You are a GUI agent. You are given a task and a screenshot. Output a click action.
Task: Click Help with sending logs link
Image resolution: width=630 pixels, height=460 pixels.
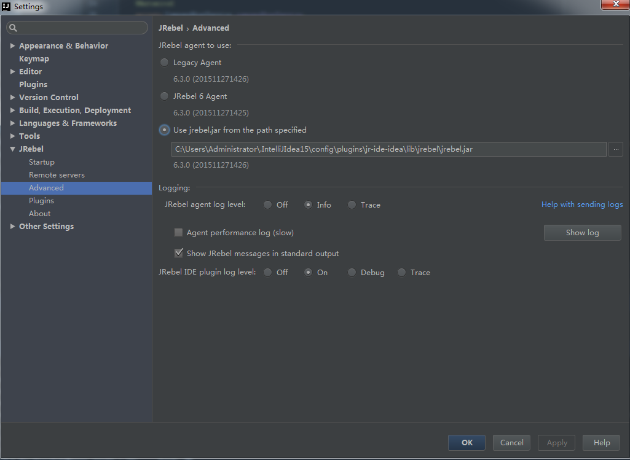pyautogui.click(x=582, y=205)
